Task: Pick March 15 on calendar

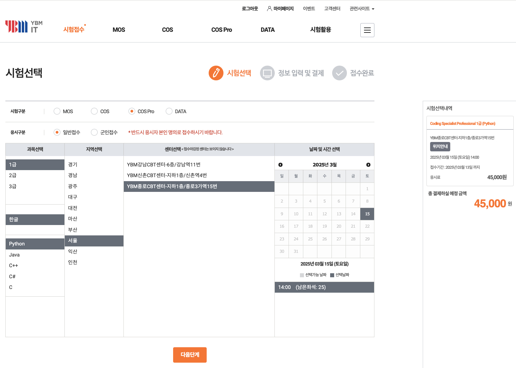Action: 367,214
